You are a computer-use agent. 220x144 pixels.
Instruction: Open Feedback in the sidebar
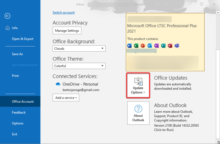tap(19, 112)
